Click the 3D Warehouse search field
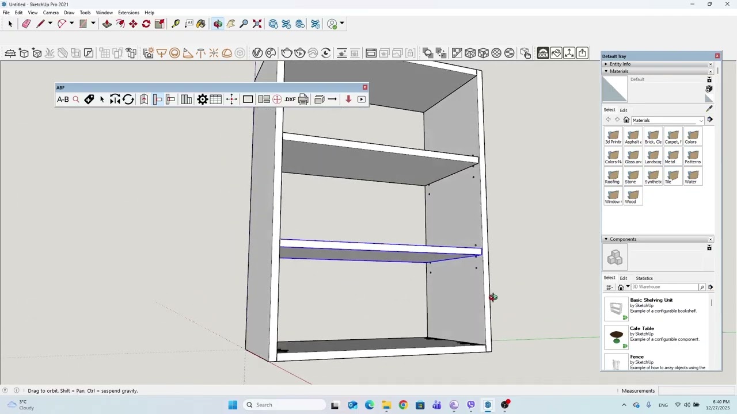This screenshot has height=414, width=737. tap(665, 287)
